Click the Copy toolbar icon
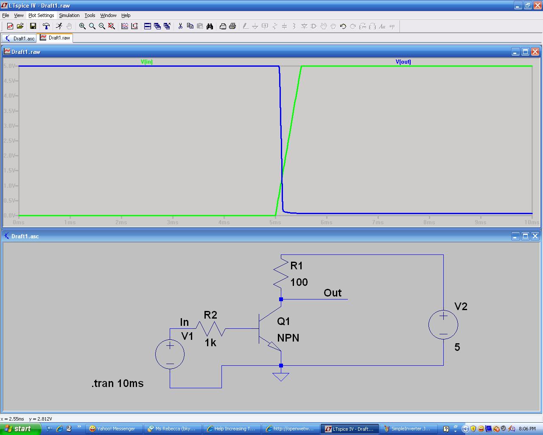Viewport: 543px width, 435px height. tap(190, 26)
